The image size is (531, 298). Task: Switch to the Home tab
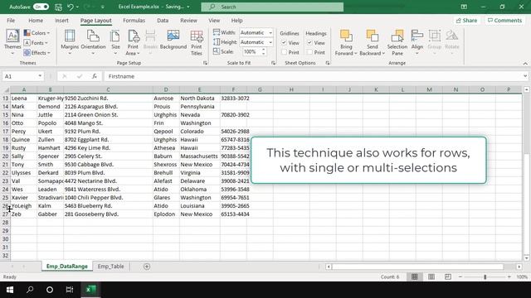tap(36, 20)
